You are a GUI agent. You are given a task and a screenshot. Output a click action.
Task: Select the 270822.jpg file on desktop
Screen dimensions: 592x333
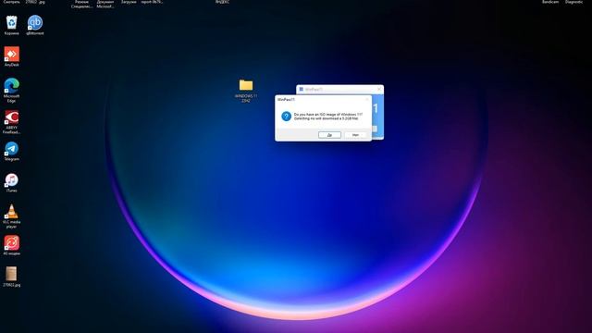coord(12,277)
